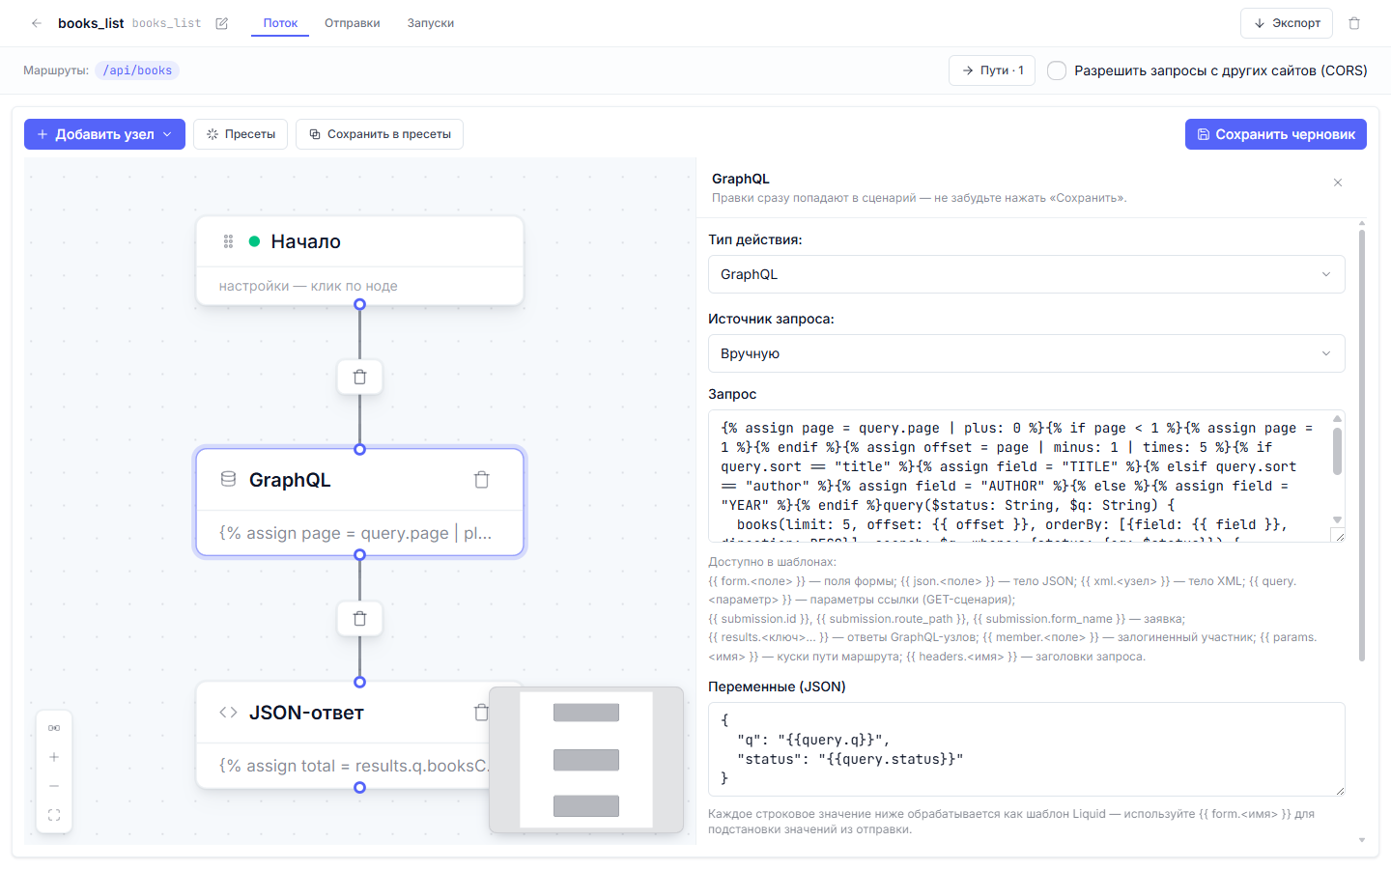Select the GraphQL node title
This screenshot has width=1391, height=869.
290,480
